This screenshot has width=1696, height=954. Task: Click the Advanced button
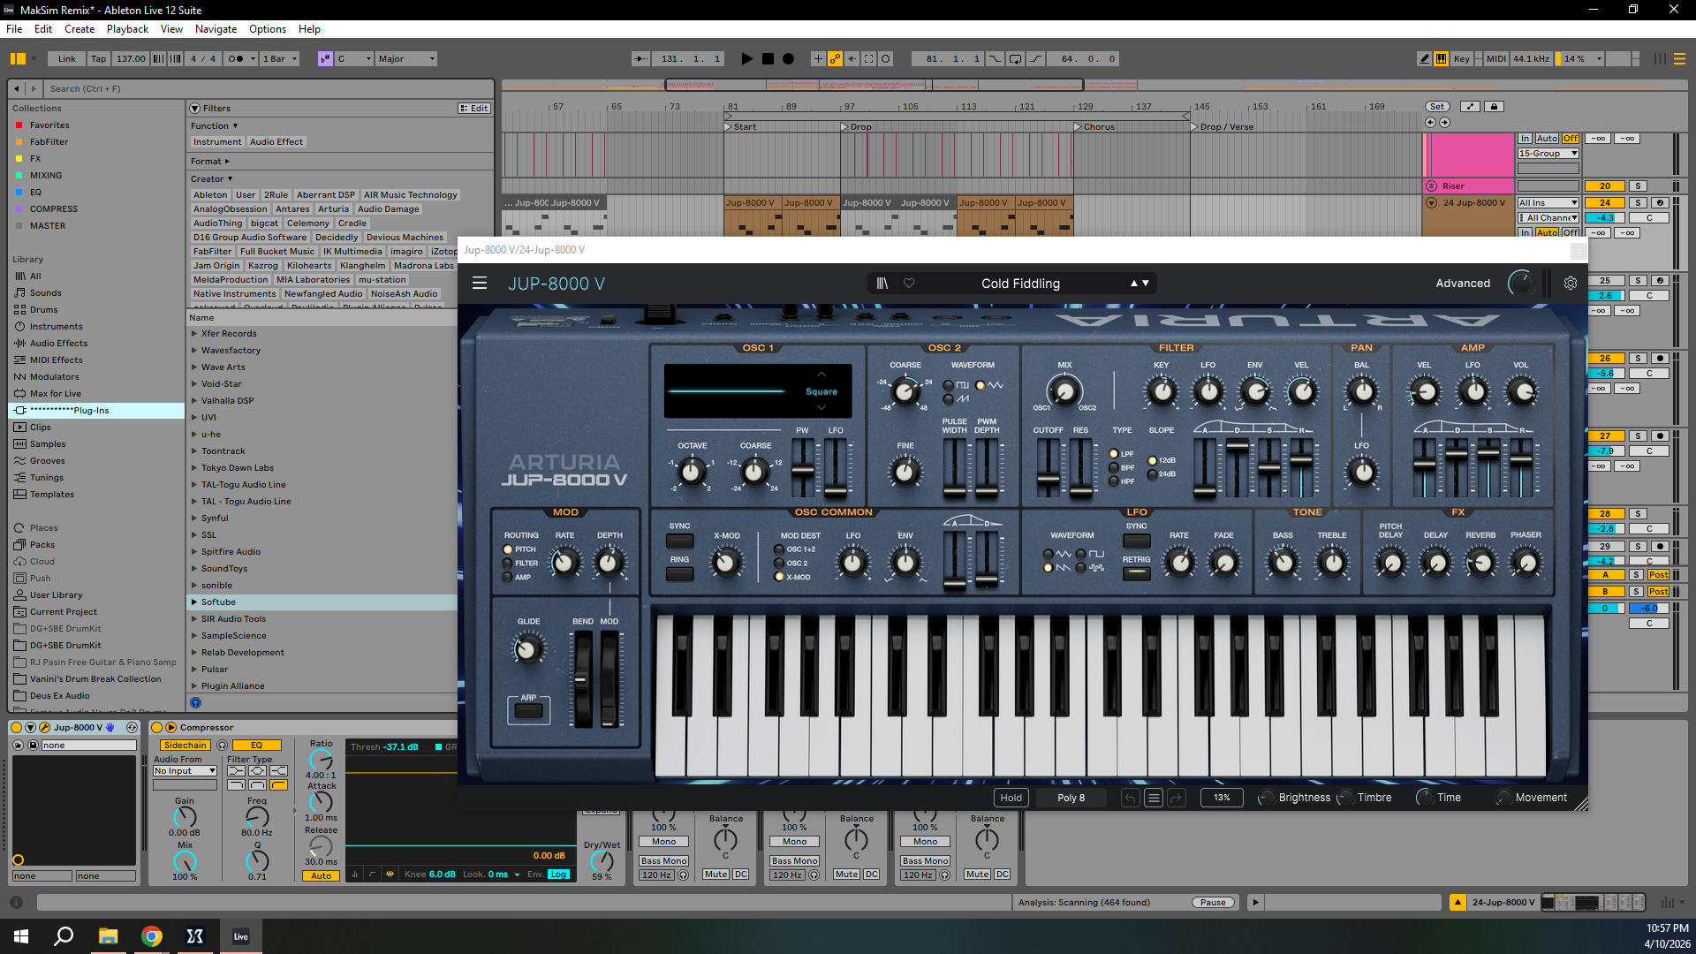[1462, 284]
